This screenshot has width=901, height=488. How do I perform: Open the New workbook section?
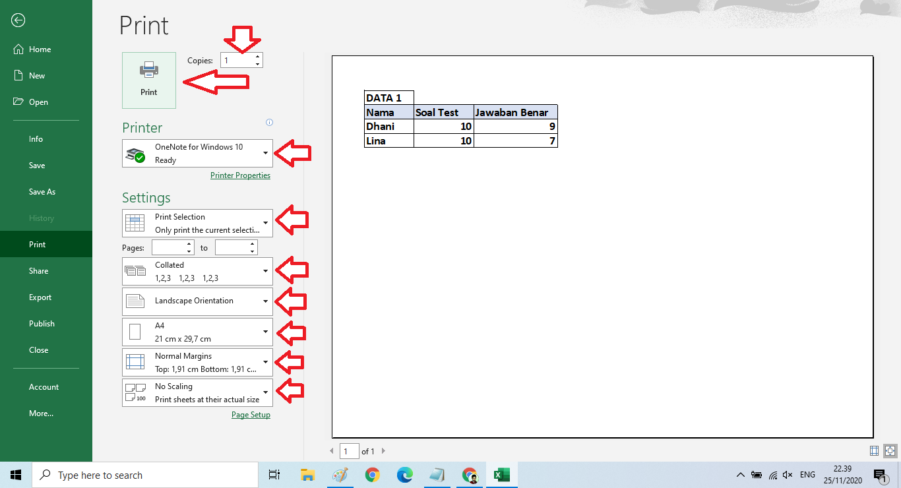point(37,75)
